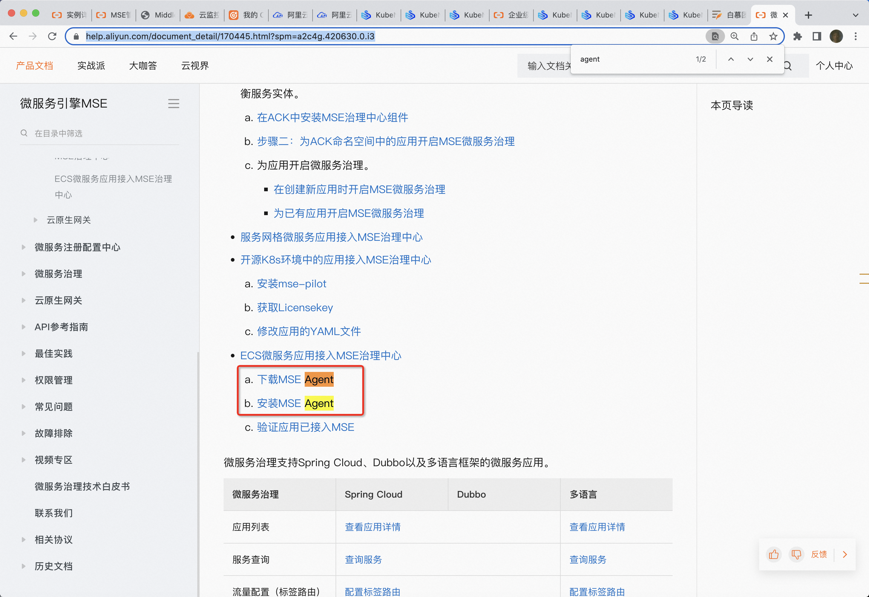Open link 在创建新应用时开启MSE微服务治理

tap(359, 189)
